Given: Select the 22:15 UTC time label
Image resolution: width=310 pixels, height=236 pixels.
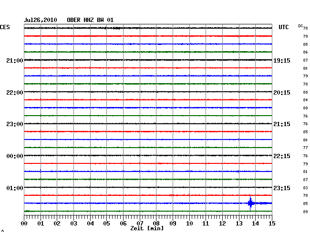Looking at the screenshot, I should point(282,156).
